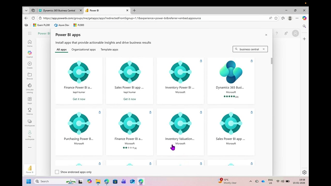Image resolution: width=331 pixels, height=186 pixels.
Task: Get the Sales Power BI app by kapil kumar
Action: click(130, 99)
